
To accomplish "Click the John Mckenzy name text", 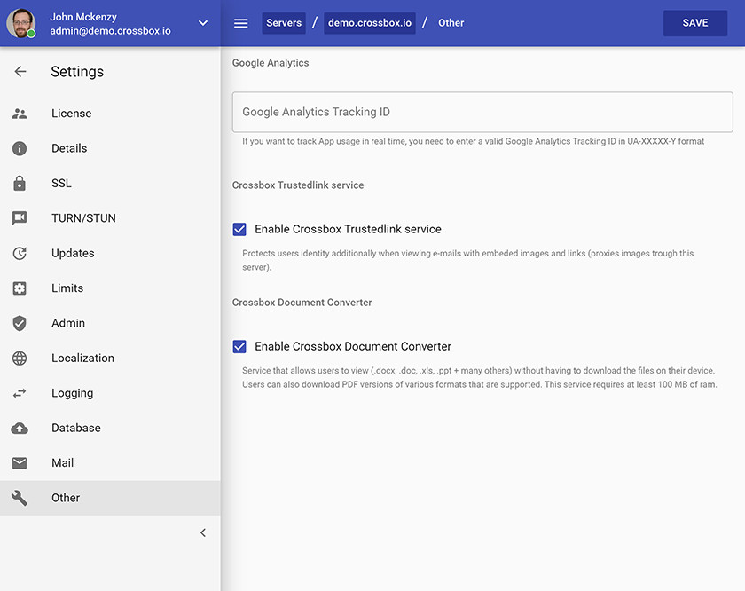I will (x=83, y=17).
